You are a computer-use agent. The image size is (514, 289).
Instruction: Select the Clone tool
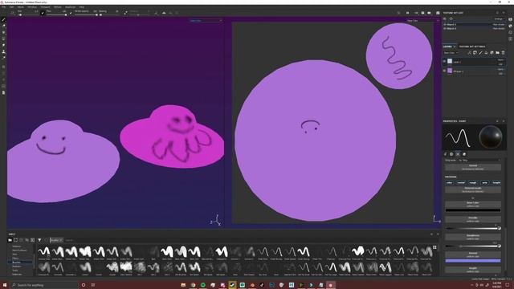pos(3,51)
